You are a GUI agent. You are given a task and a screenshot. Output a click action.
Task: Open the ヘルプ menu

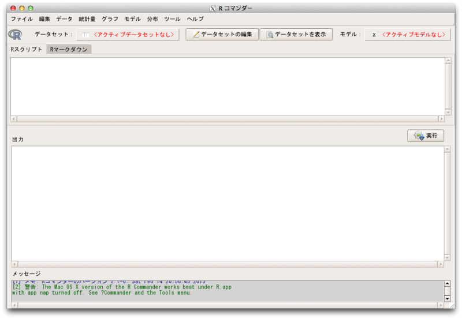(x=195, y=19)
